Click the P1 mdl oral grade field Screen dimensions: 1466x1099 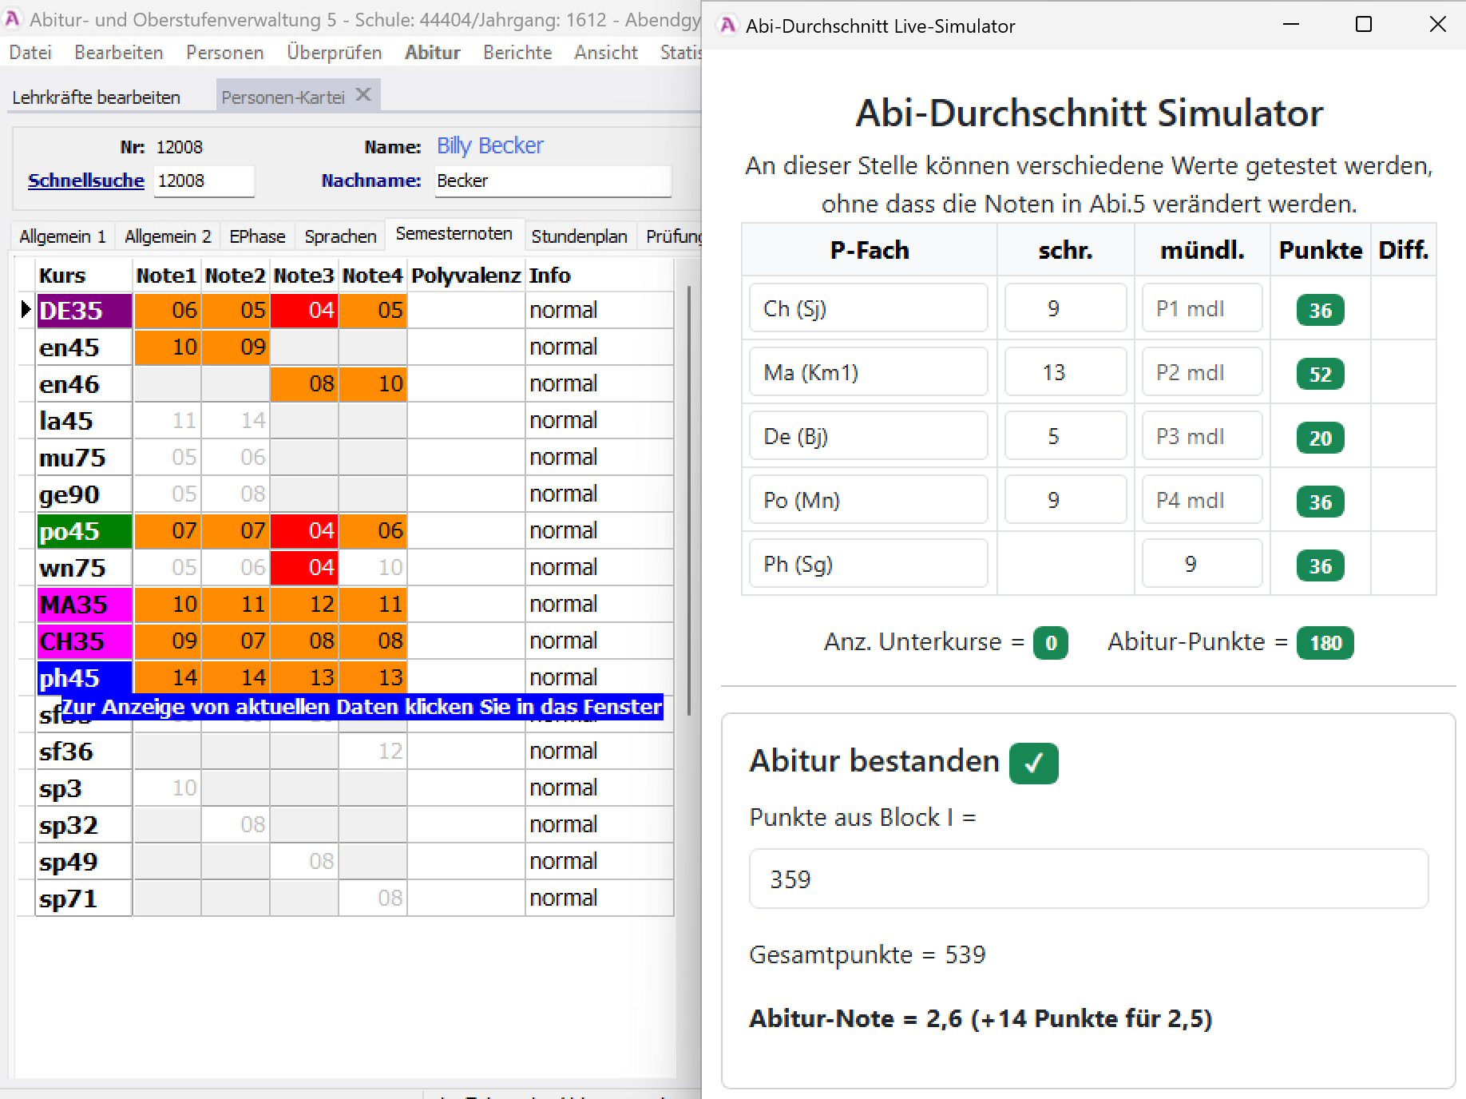1202,308
